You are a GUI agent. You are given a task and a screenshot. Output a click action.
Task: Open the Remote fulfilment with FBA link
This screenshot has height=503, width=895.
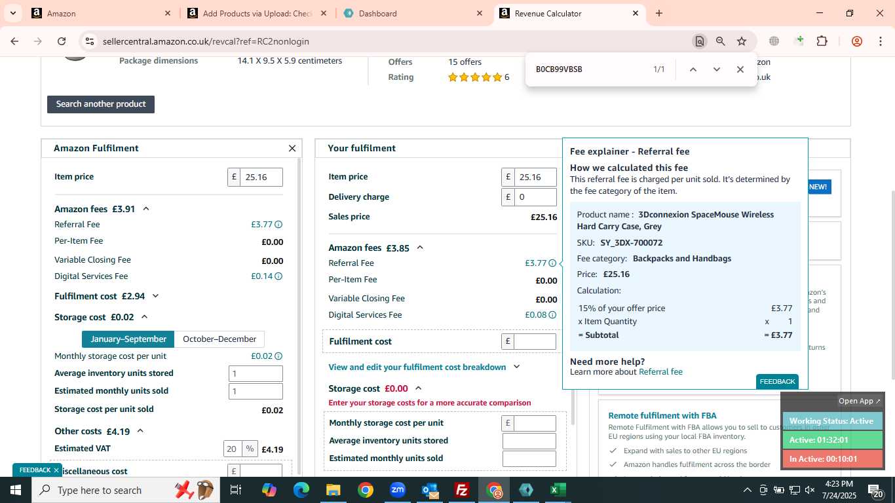[x=662, y=415]
